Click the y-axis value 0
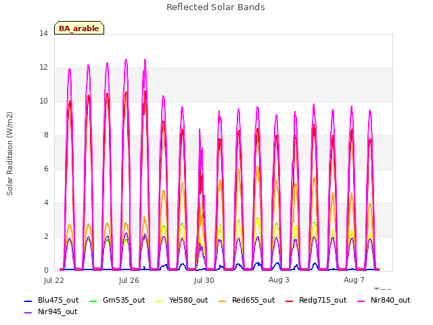 [x=46, y=271]
